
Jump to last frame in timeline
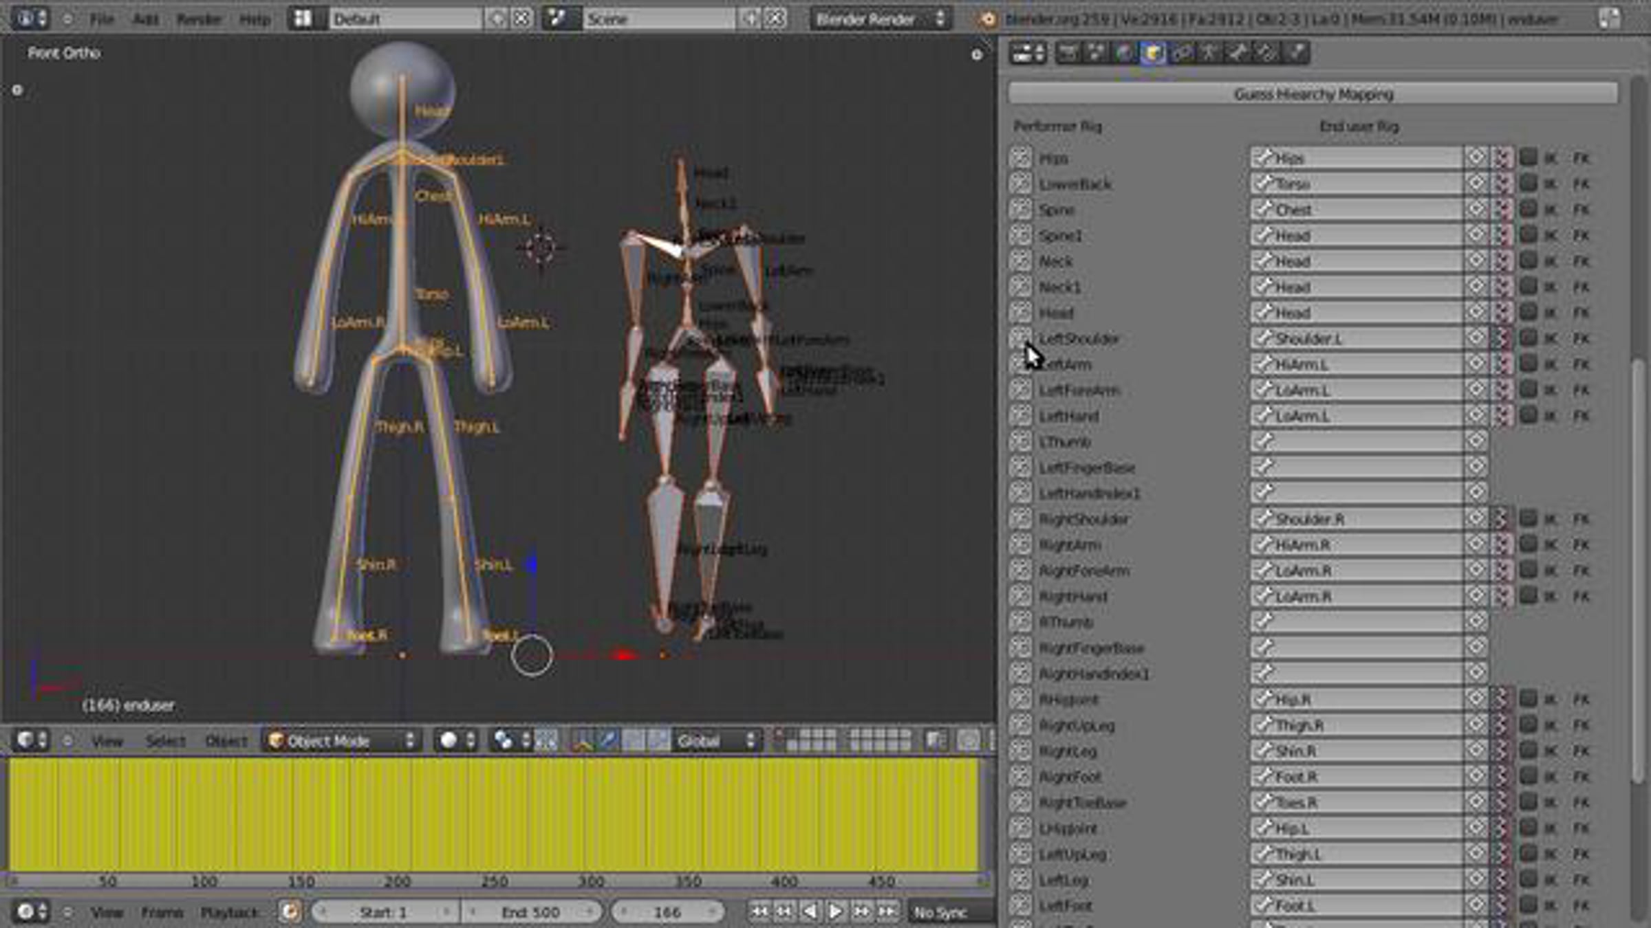[x=887, y=912]
